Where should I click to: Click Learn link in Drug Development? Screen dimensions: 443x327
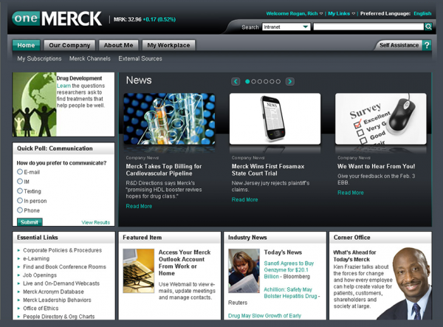pyautogui.click(x=63, y=86)
